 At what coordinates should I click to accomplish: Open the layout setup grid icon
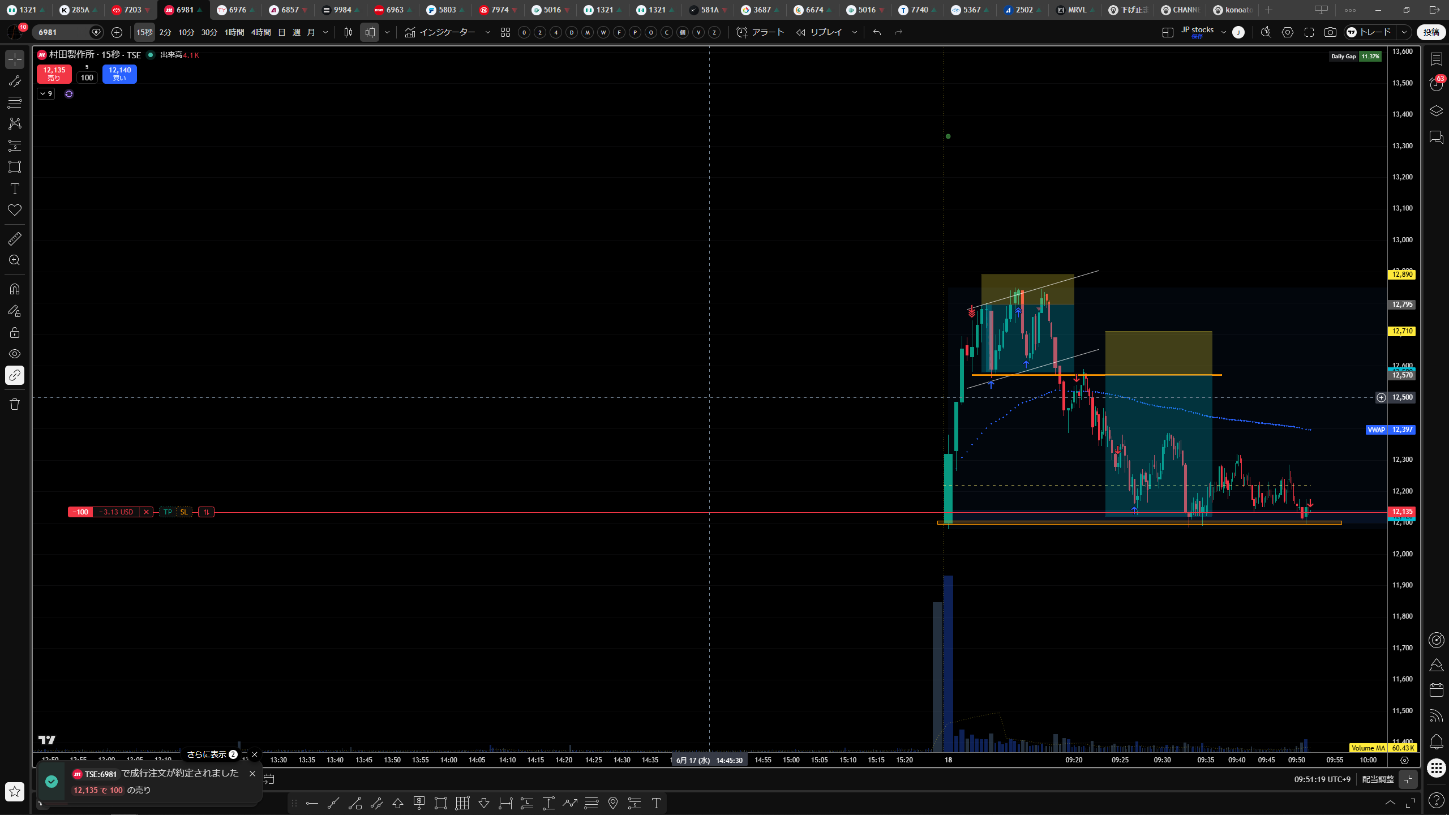coord(1168,32)
